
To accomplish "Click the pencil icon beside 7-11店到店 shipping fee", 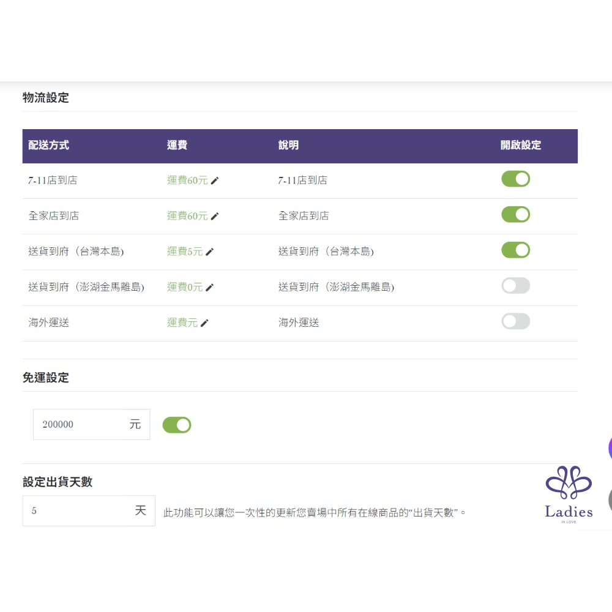I will point(215,181).
